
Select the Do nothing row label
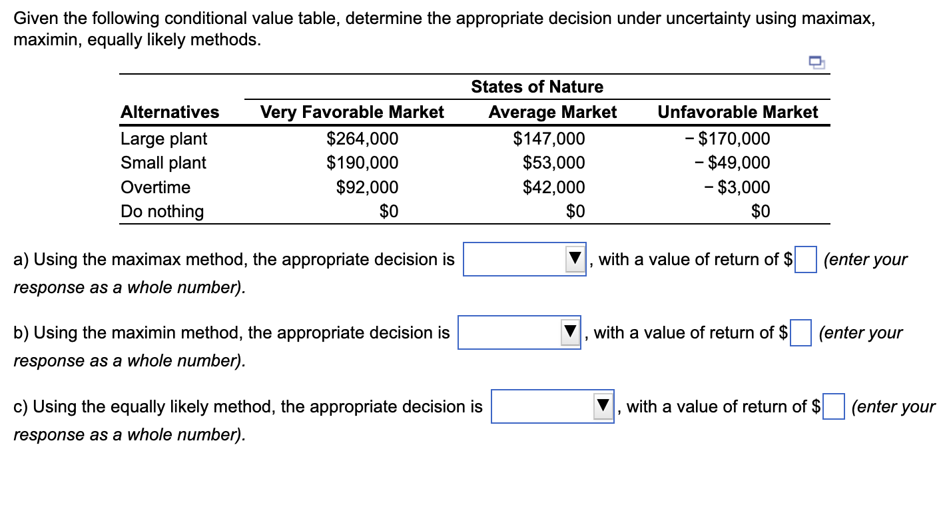[162, 211]
